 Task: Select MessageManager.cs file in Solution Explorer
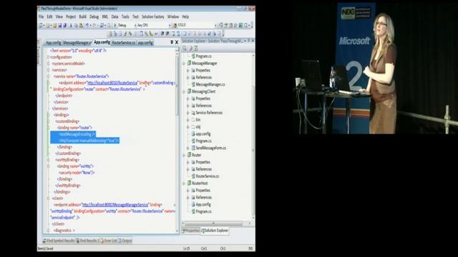(x=210, y=84)
